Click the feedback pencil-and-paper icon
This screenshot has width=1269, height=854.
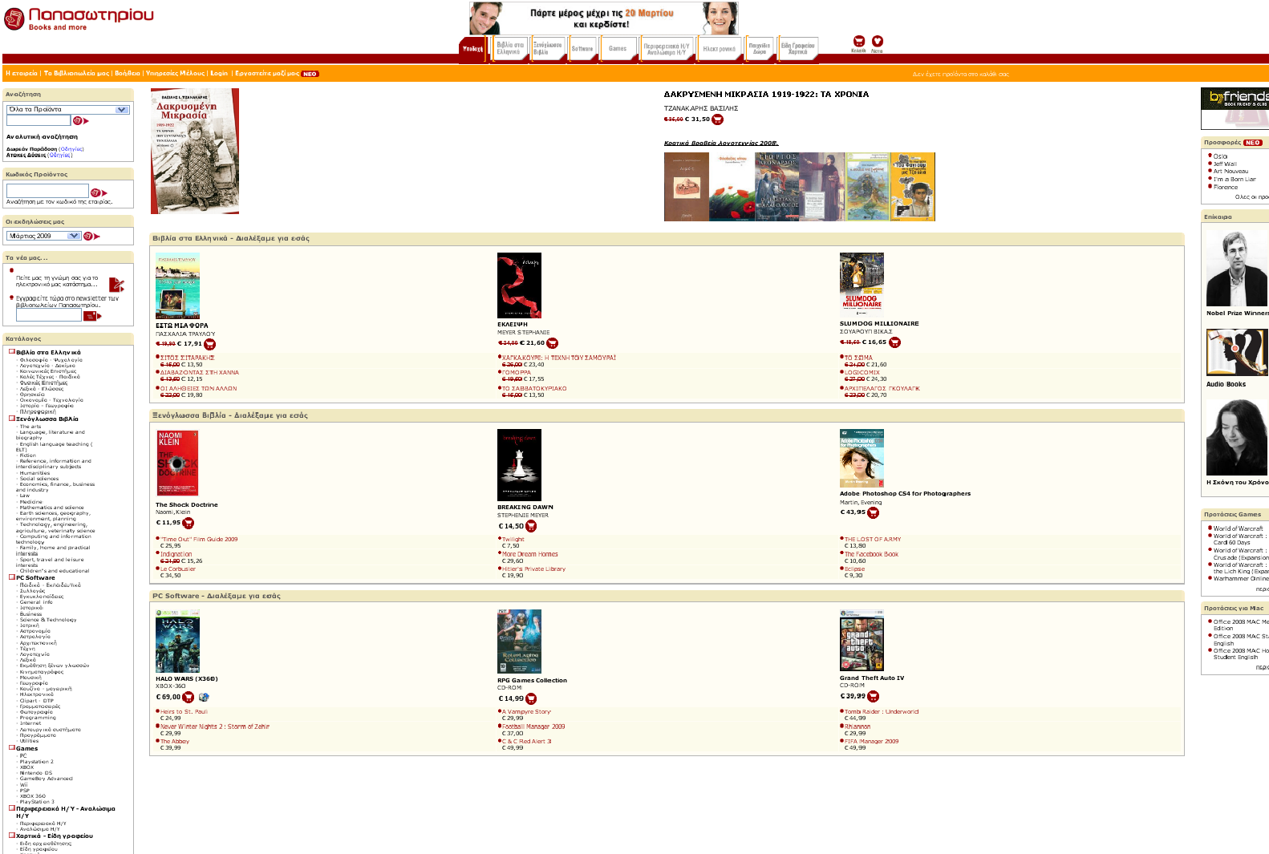(x=116, y=285)
